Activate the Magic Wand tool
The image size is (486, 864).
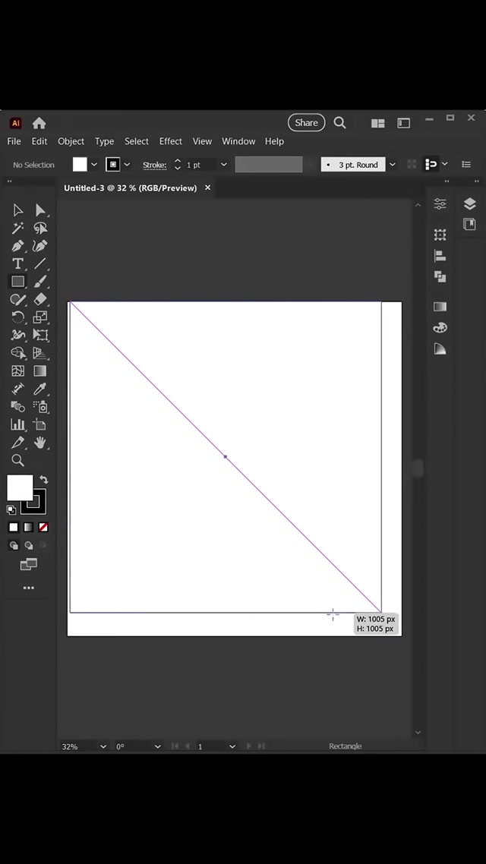[x=17, y=228]
